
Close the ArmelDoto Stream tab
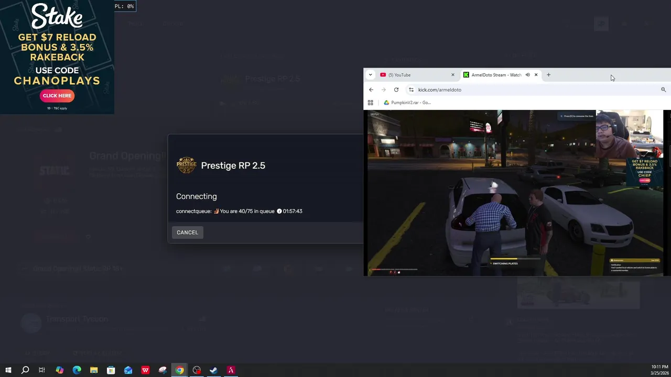click(536, 75)
